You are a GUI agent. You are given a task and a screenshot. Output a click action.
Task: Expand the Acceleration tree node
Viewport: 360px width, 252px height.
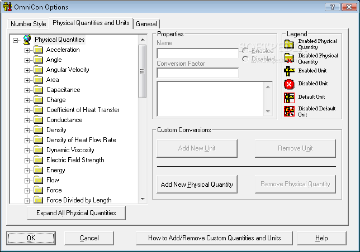pyautogui.click(x=27, y=50)
